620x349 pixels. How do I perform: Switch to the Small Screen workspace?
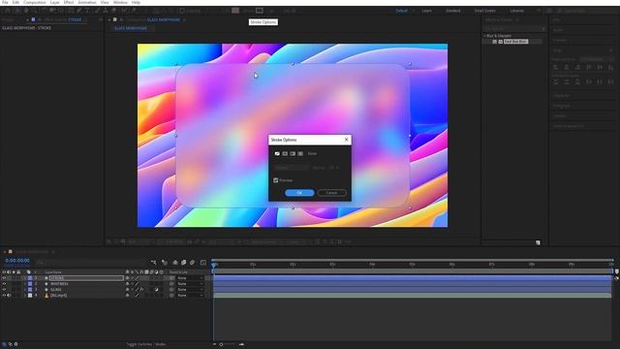click(x=485, y=11)
